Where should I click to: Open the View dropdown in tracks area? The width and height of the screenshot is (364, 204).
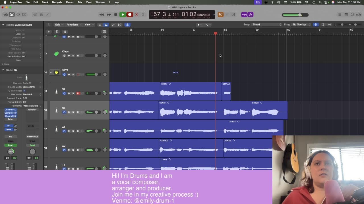point(89,25)
